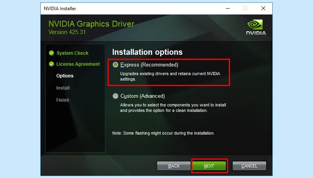Image resolution: width=313 pixels, height=178 pixels.
Task: Click the System Check green checkmark icon
Action: click(52, 53)
